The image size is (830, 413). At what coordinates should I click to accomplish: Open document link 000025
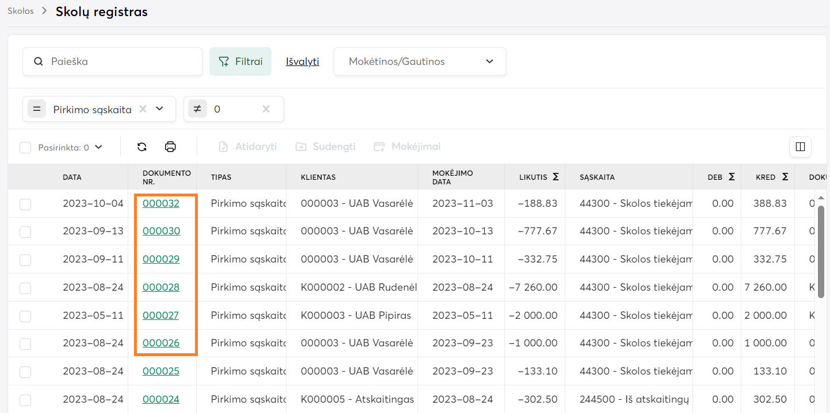[161, 371]
